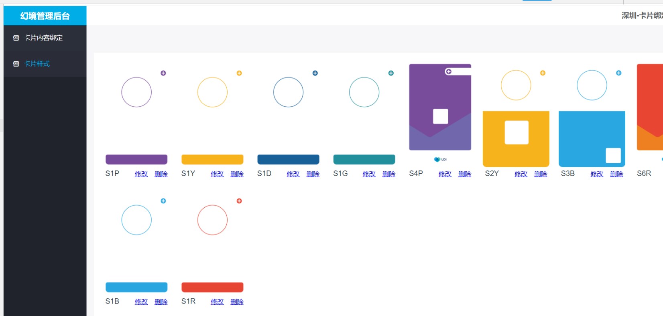663x316 pixels.
Task: Click the red bar of S1R
Action: pyautogui.click(x=212, y=287)
